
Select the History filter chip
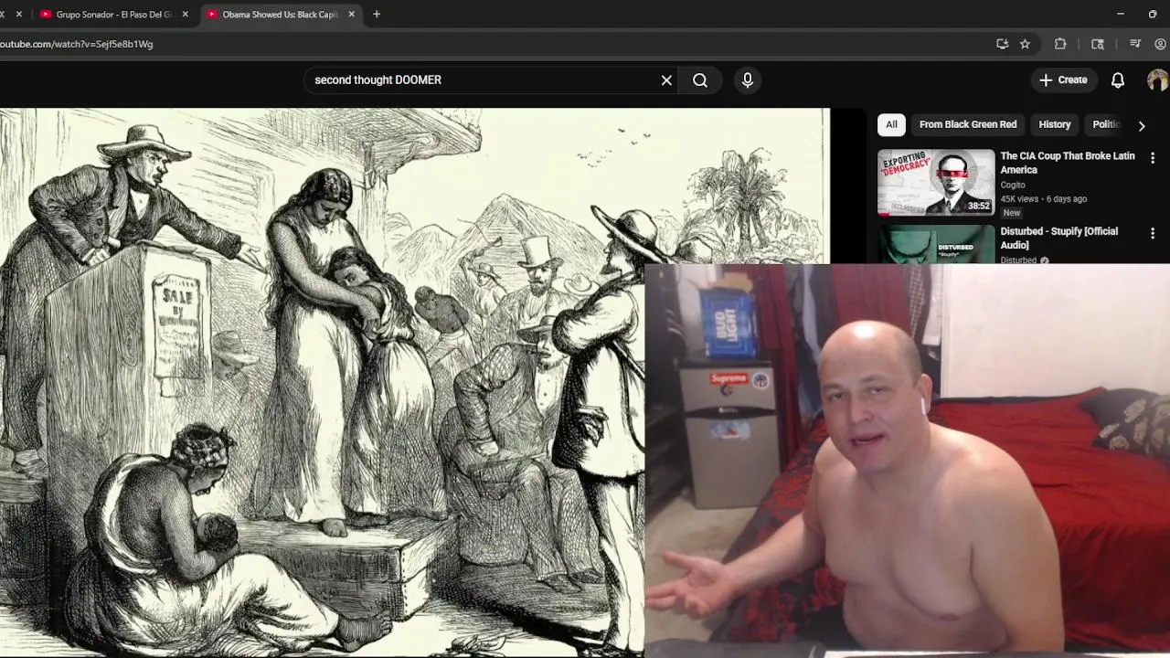point(1054,124)
